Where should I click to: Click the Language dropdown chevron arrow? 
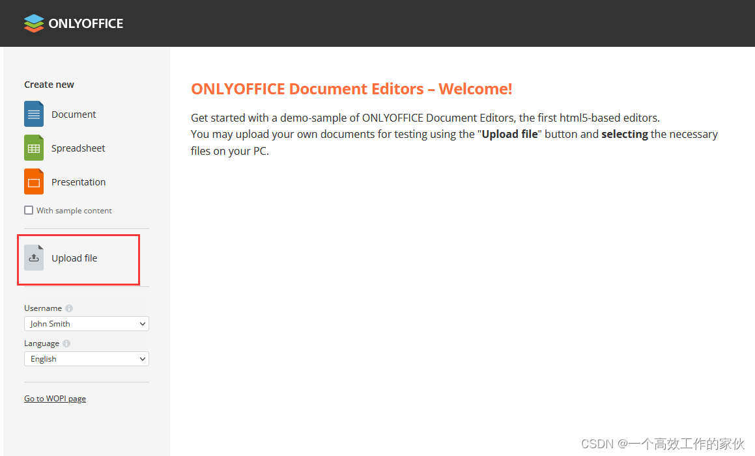pos(144,358)
